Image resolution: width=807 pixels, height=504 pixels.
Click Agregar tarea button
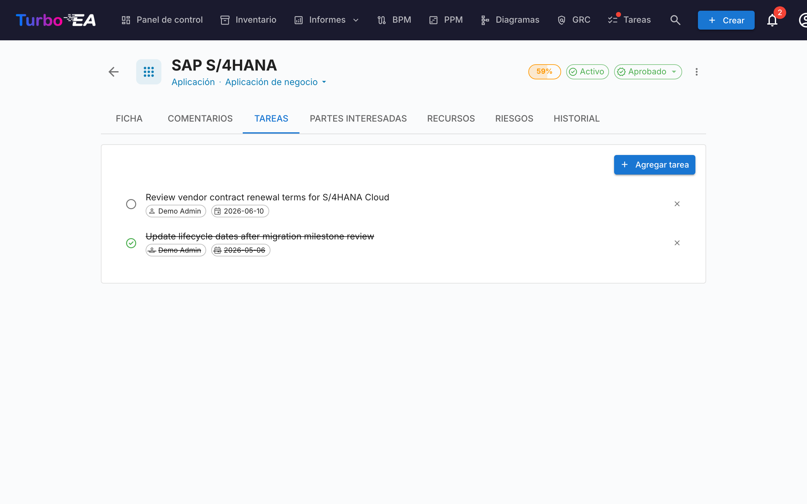pyautogui.click(x=654, y=165)
